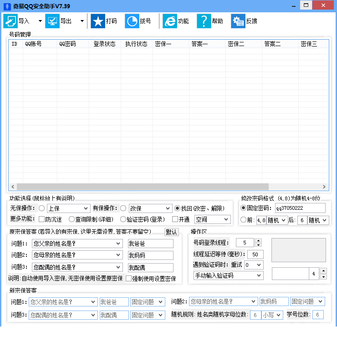Click the scrollbar right arrow in list
Image resolution: width=337 pixels, height=337 pixels.
[x=324, y=187]
